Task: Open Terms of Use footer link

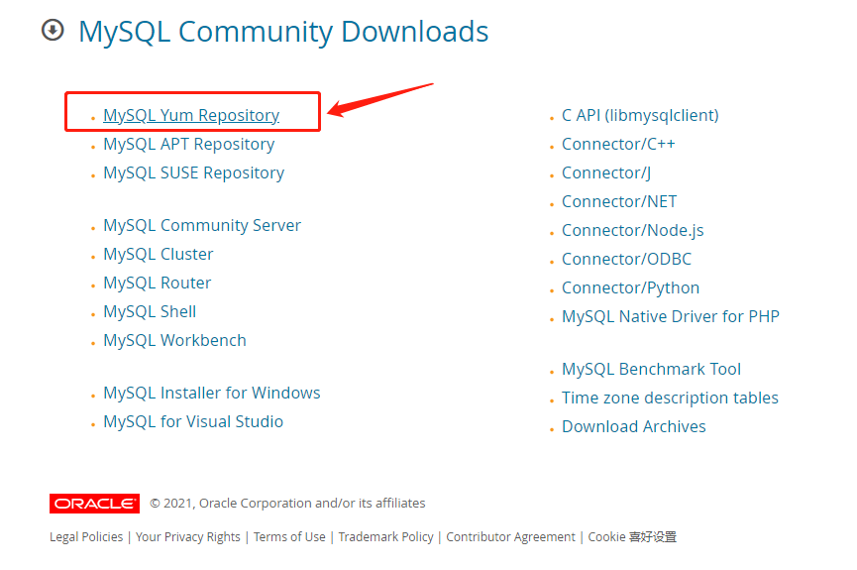Action: [x=289, y=537]
